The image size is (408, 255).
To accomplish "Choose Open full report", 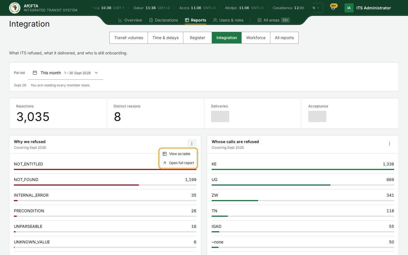I will tap(178, 163).
